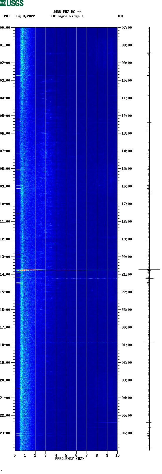Click the 03:00 PDT time label
Viewport: 162px width, 474px height.
tap(5, 81)
